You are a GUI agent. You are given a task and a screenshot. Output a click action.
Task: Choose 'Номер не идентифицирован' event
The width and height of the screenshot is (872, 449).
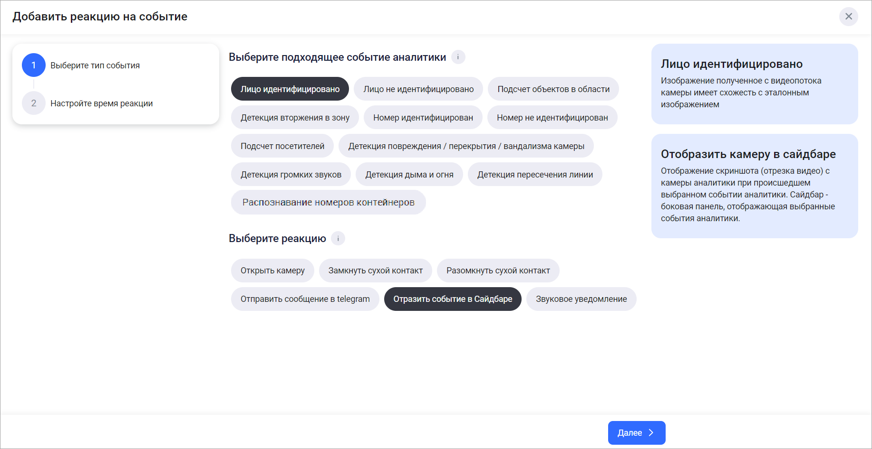pos(552,118)
